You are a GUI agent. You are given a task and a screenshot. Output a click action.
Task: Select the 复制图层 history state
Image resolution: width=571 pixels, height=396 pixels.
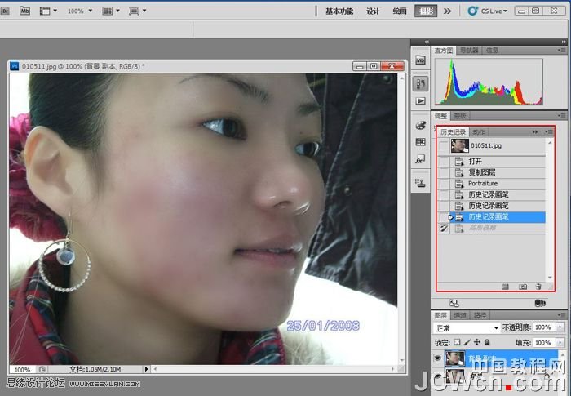click(498, 172)
